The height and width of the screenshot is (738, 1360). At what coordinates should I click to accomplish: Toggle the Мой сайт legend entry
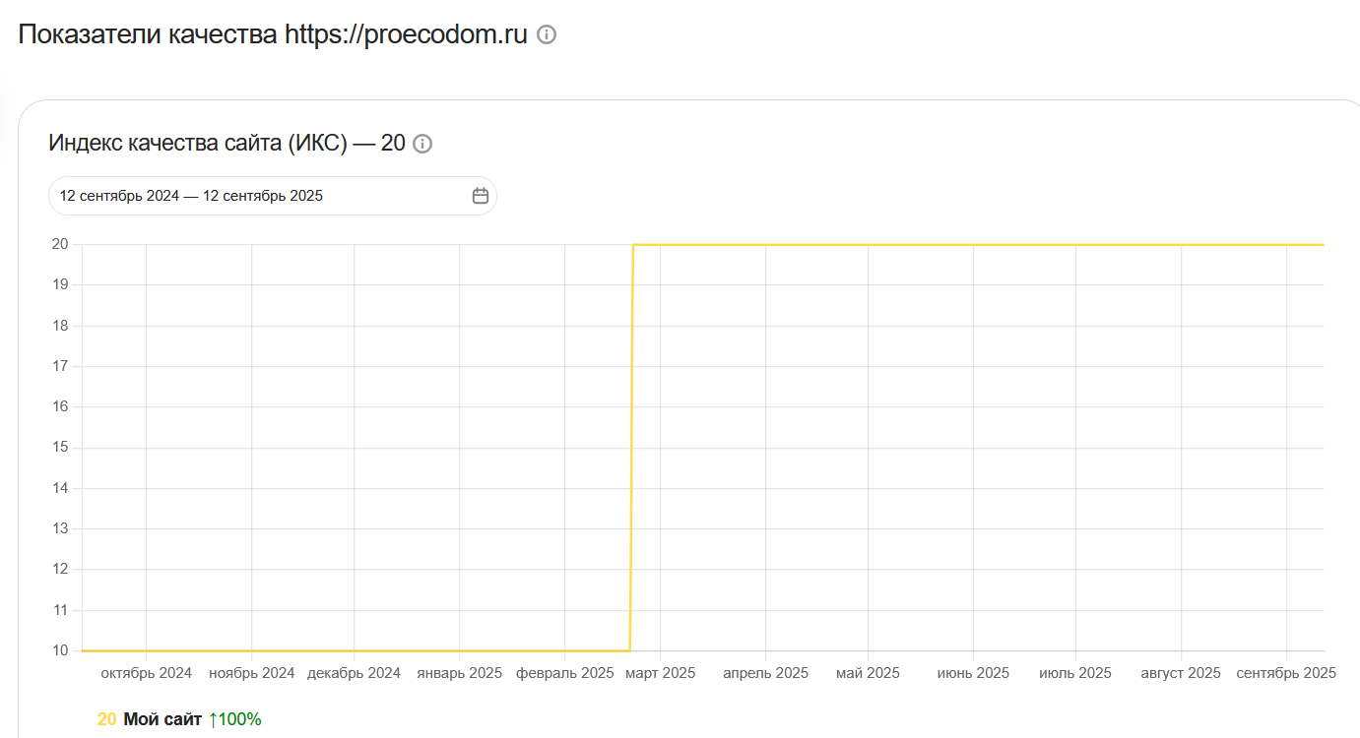(162, 719)
